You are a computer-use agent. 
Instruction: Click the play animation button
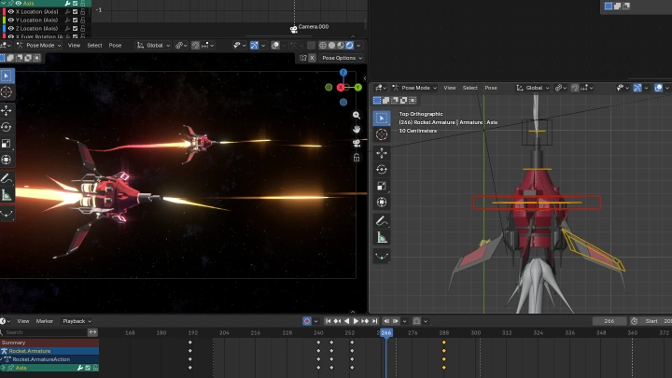coord(356,321)
